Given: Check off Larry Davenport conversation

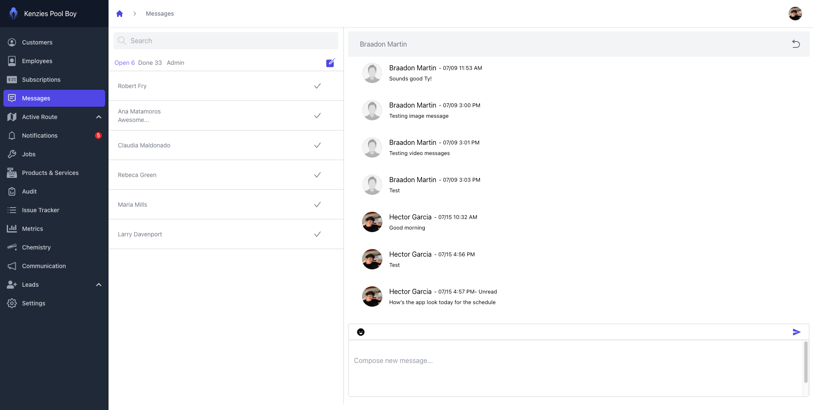Looking at the screenshot, I should (317, 234).
